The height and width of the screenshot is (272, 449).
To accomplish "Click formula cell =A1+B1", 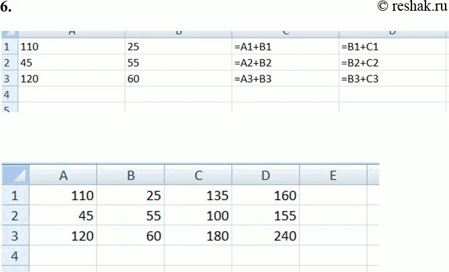I will click(285, 46).
